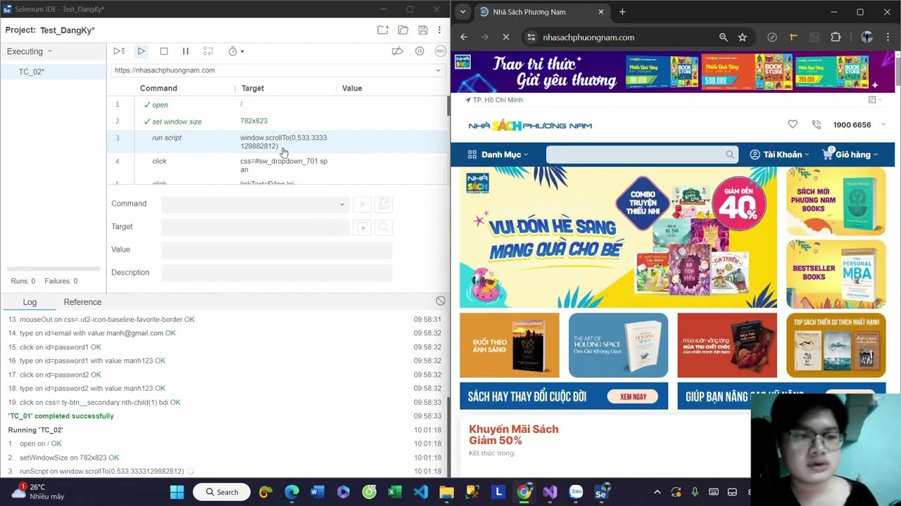
Task: Disable breakpoints icon in Selenium toolbar
Action: [x=398, y=51]
